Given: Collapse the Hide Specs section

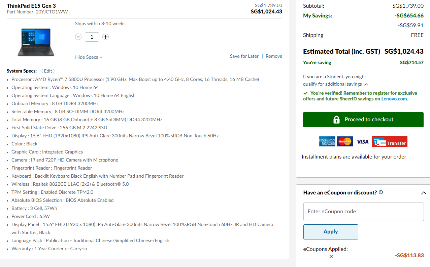Looking at the screenshot, I should pyautogui.click(x=89, y=57).
